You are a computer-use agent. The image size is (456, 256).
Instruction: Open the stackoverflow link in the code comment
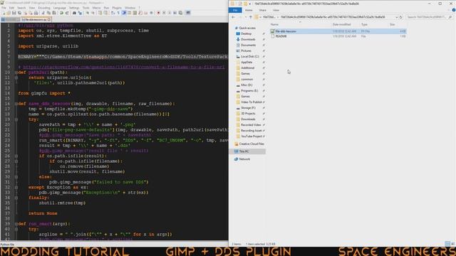tap(123, 67)
